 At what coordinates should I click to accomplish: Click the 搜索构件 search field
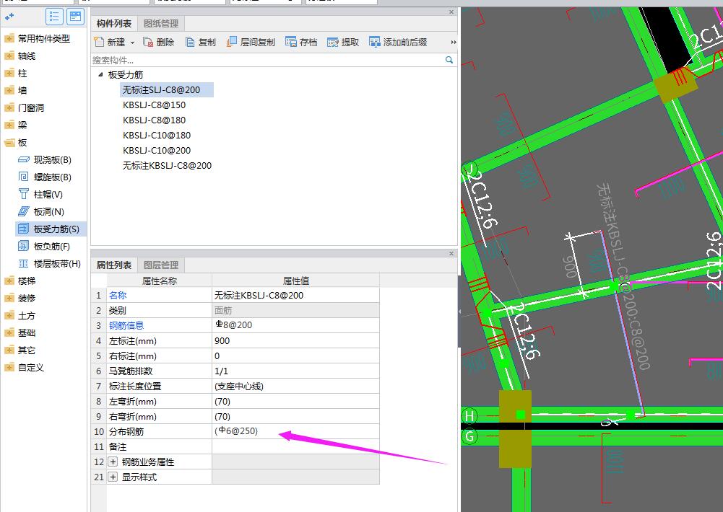(267, 61)
